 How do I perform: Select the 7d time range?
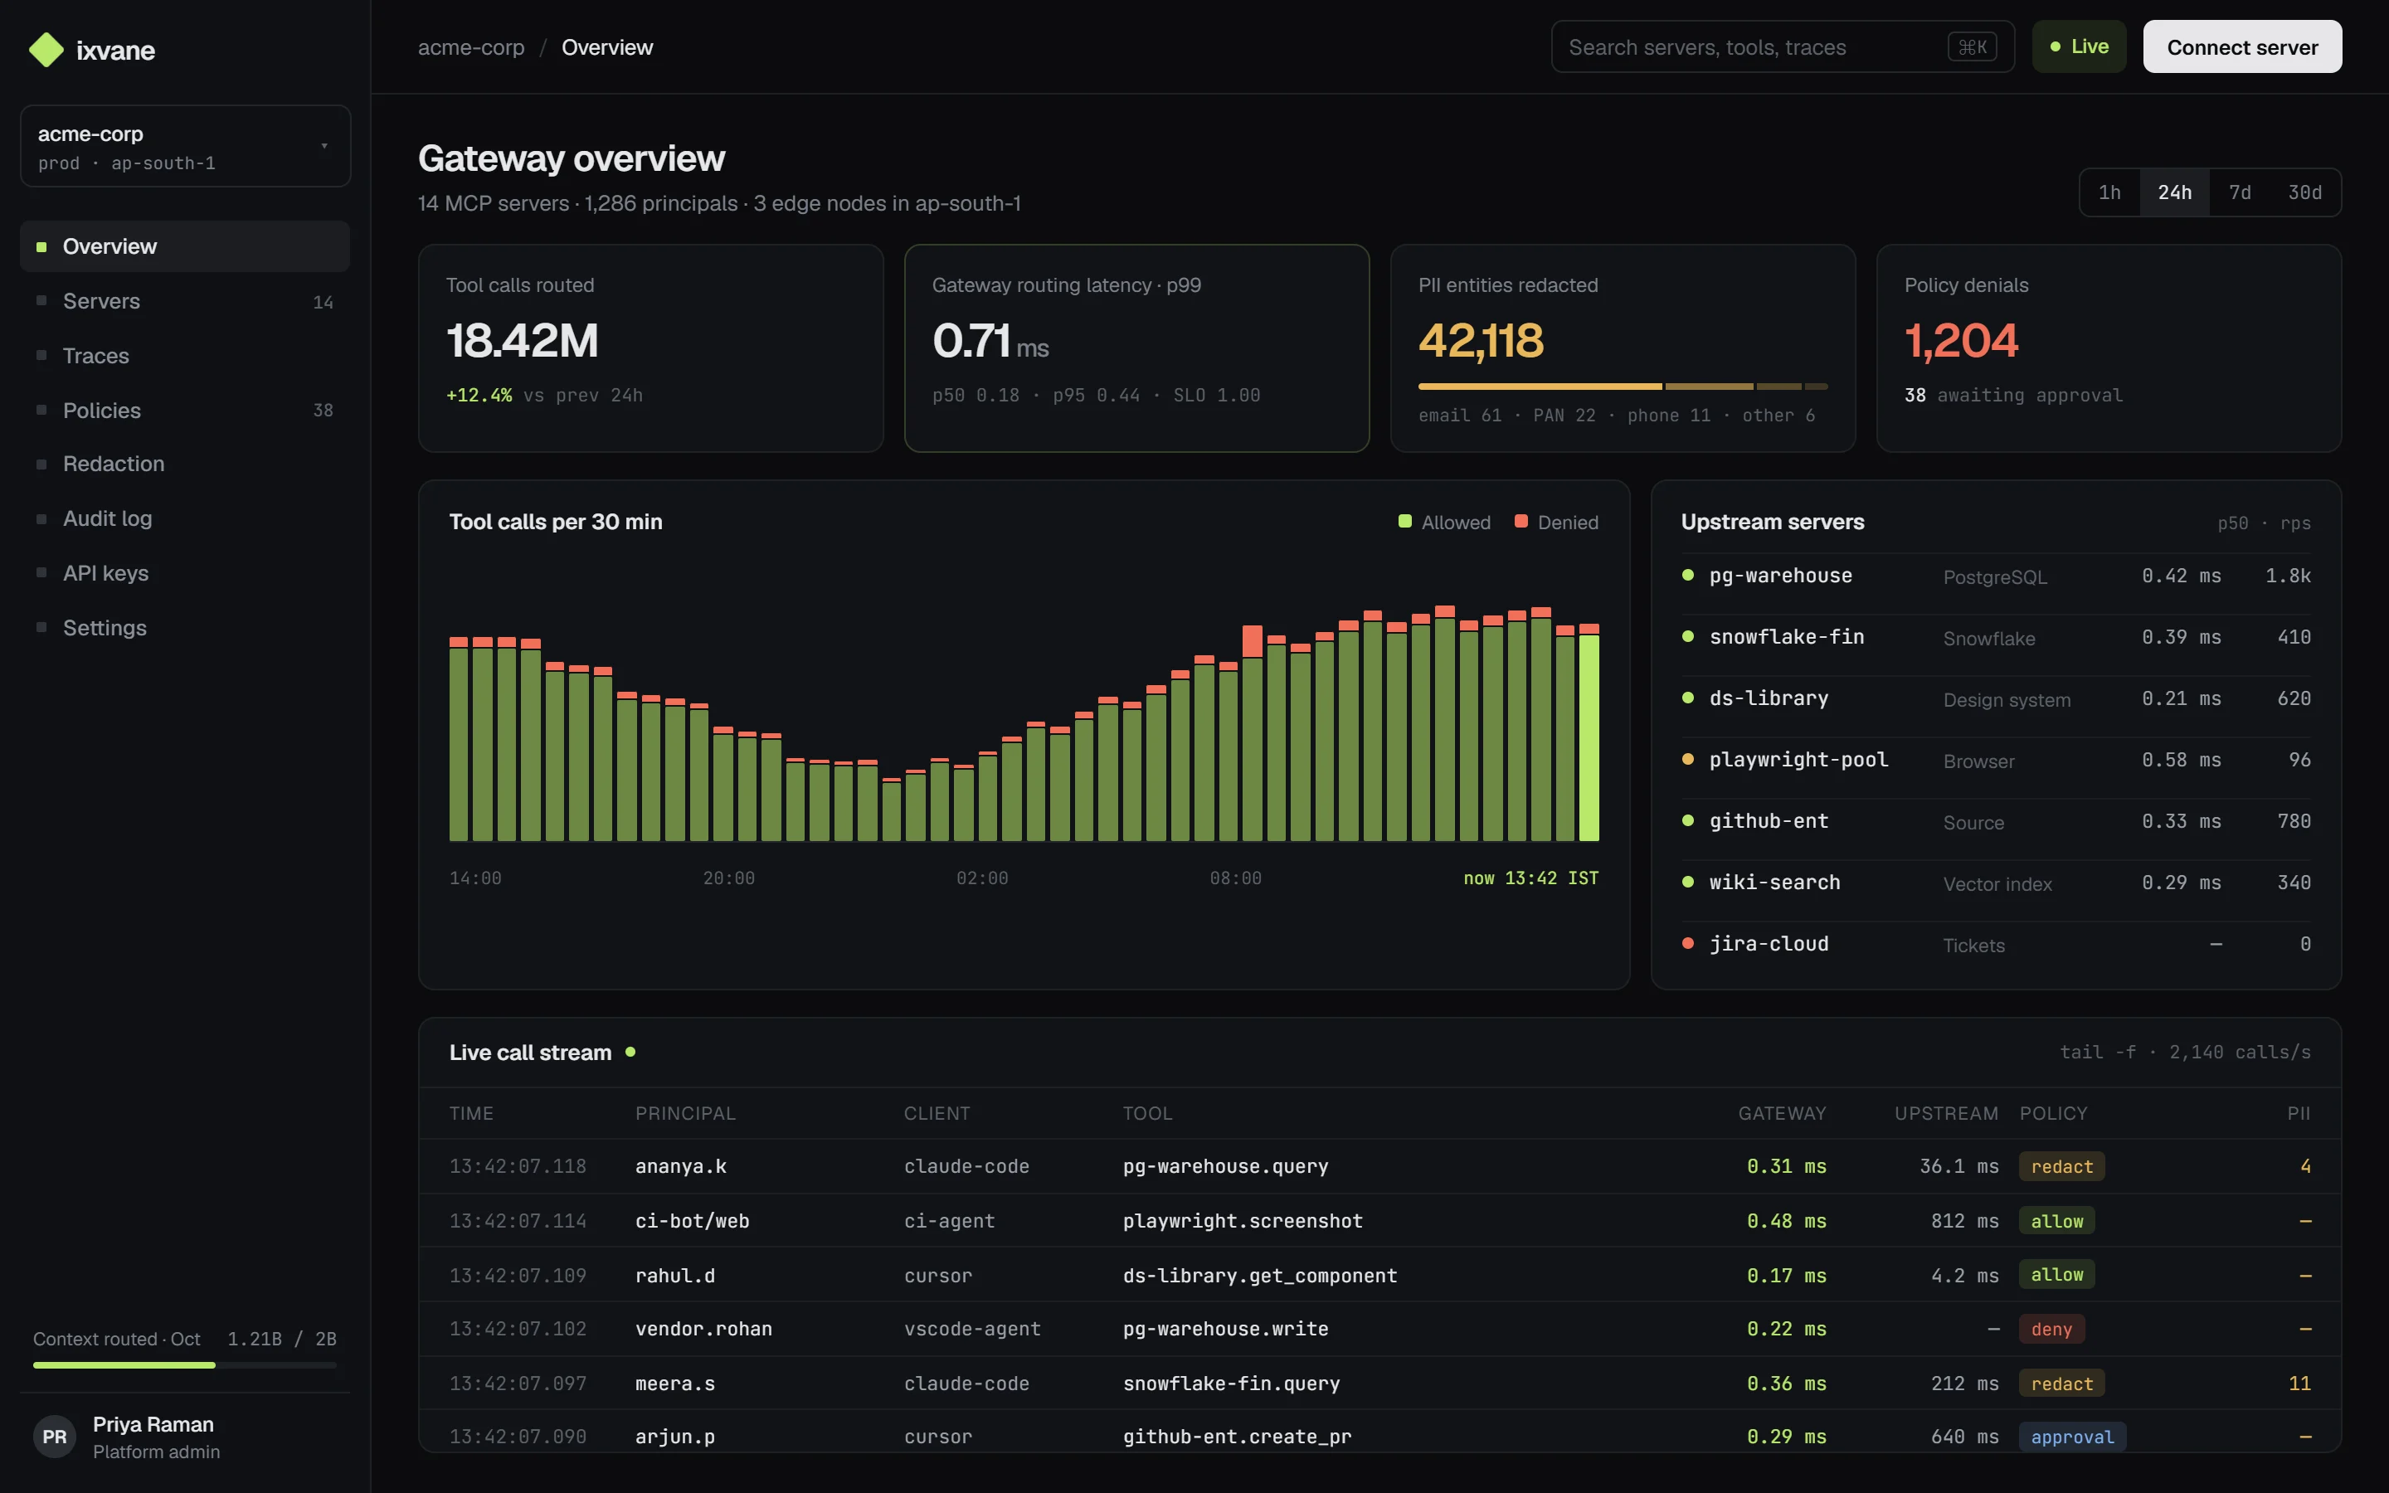2240,192
